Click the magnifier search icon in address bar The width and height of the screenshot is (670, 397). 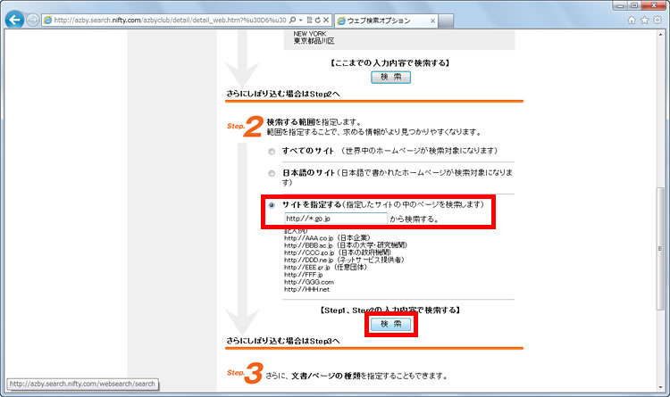tap(292, 20)
